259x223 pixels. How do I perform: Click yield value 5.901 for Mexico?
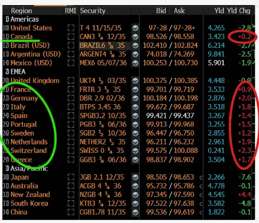tap(217, 63)
